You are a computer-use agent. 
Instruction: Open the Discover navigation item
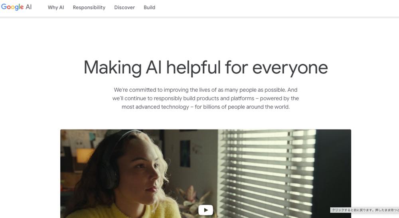pyautogui.click(x=124, y=8)
